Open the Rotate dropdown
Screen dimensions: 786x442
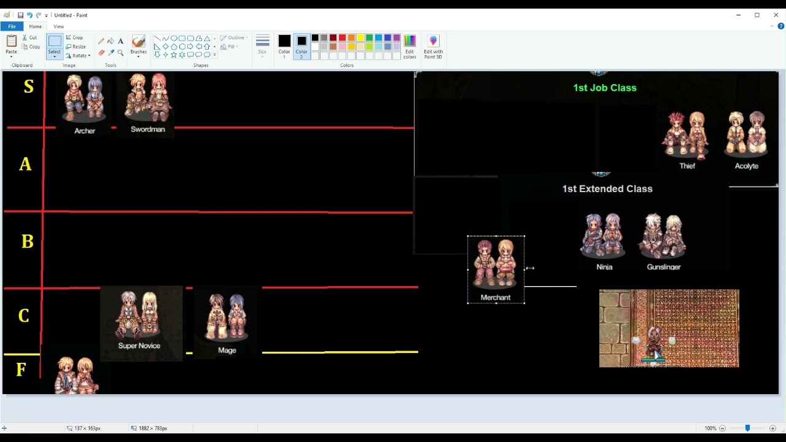coord(78,56)
